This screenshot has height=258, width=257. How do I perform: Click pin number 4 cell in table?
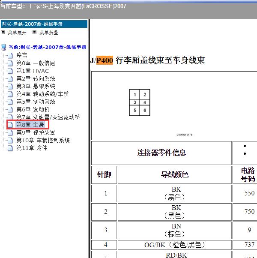tap(104, 245)
